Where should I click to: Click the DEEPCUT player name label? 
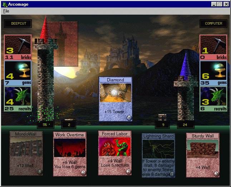click(x=18, y=24)
